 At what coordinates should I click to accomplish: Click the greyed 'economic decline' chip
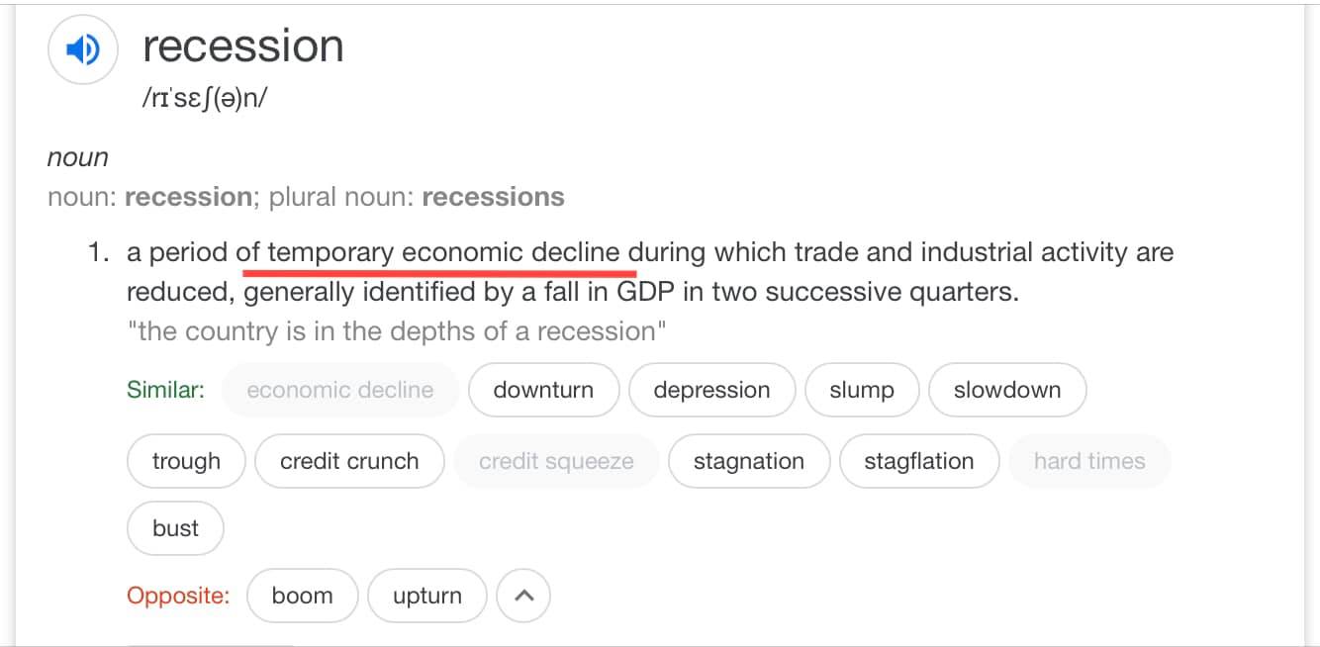tap(340, 390)
